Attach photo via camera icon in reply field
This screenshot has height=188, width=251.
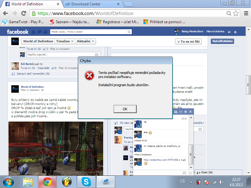(x=97, y=55)
